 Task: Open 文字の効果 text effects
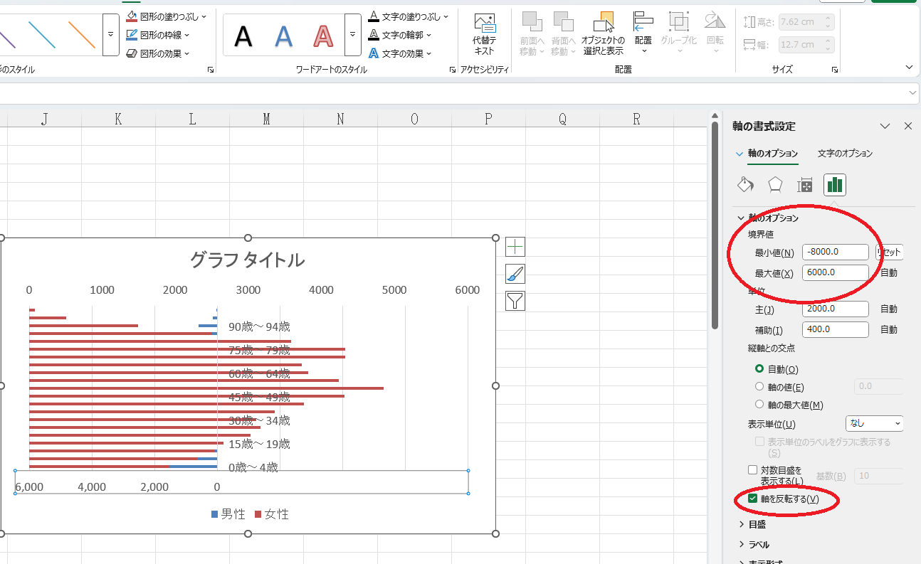[400, 53]
